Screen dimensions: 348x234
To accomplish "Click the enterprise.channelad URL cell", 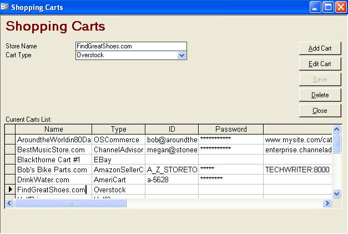I will (298, 150).
